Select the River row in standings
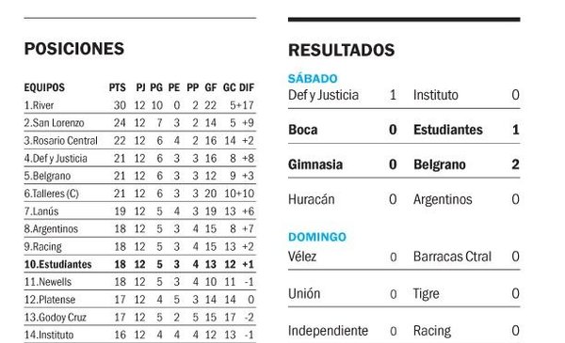Viewport: 565px width, 343px height. click(139, 105)
